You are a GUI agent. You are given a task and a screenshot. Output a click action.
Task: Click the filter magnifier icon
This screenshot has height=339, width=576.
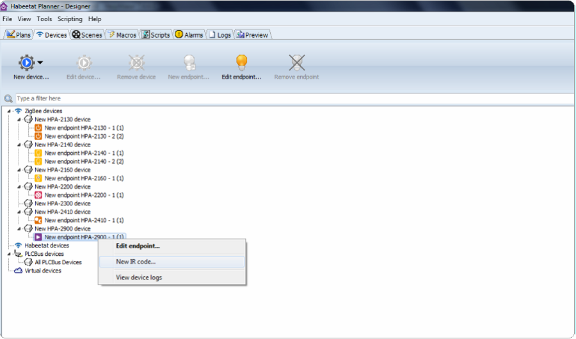pyautogui.click(x=8, y=99)
